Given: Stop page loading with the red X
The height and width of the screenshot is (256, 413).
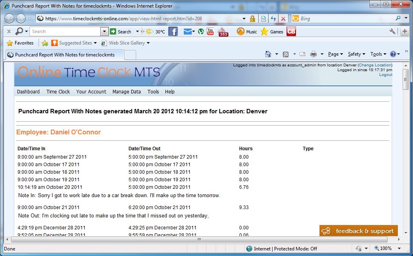Looking at the screenshot, I should [283, 19].
